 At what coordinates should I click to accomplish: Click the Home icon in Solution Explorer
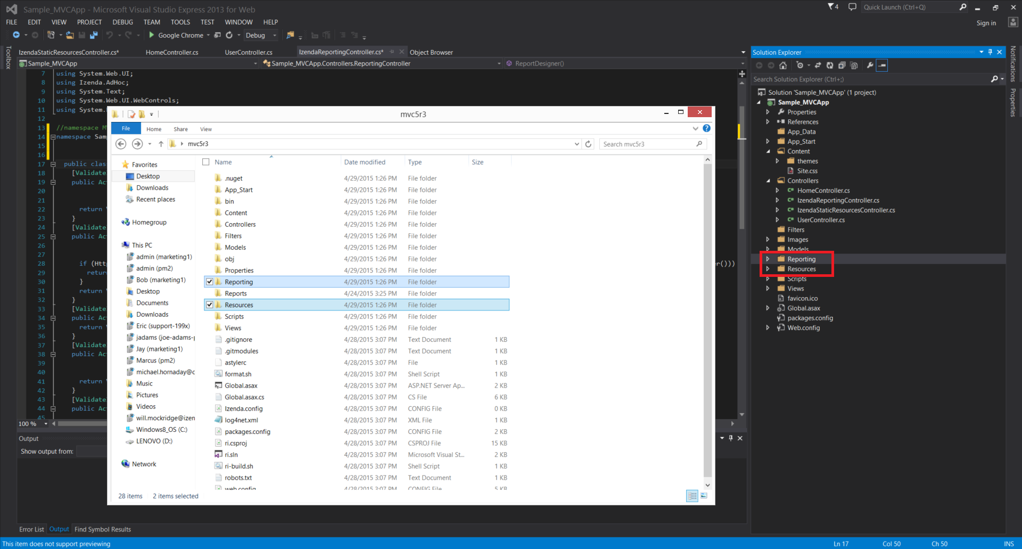(x=783, y=65)
